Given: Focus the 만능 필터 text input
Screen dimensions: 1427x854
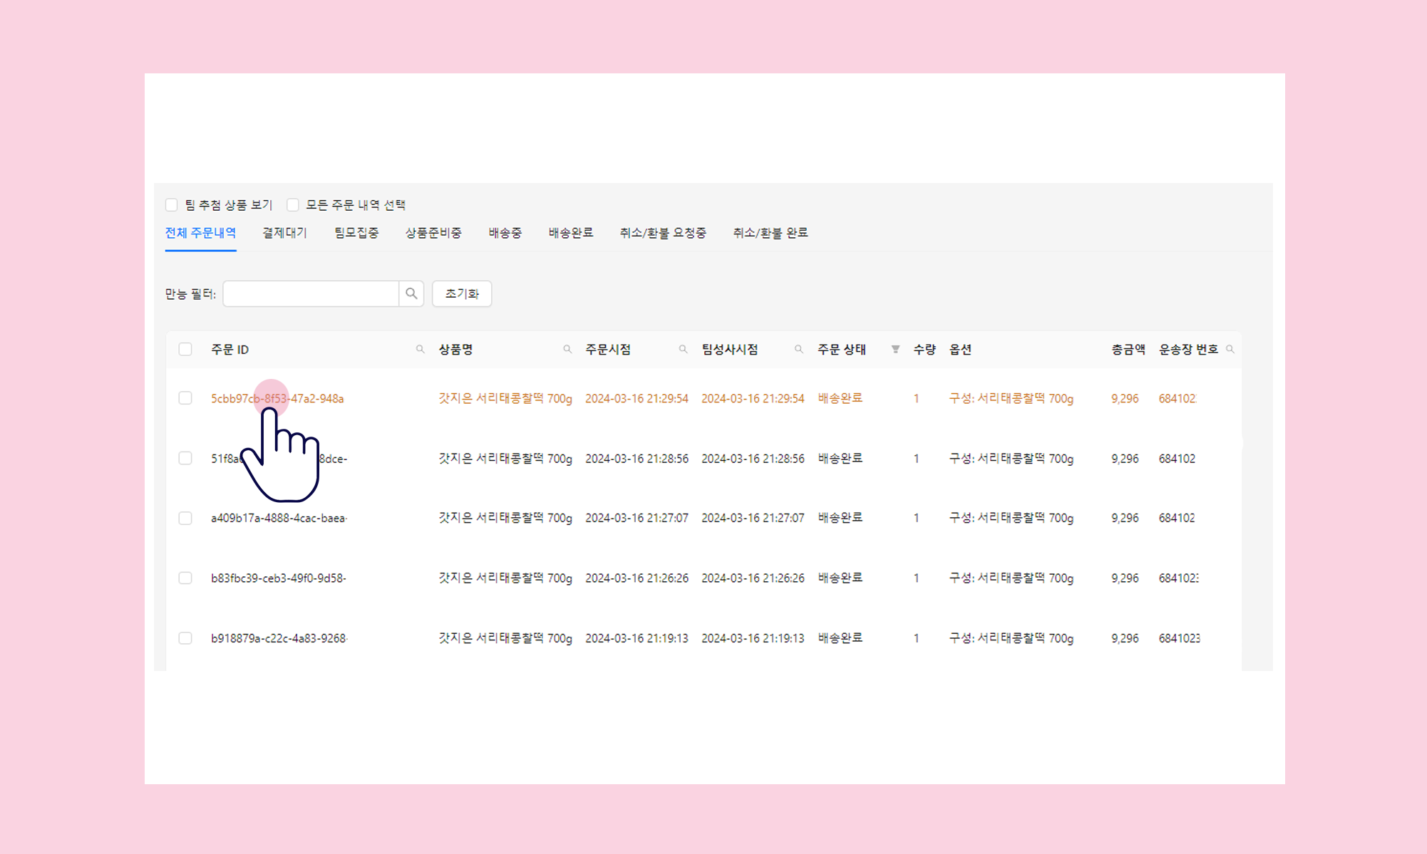Looking at the screenshot, I should click(x=311, y=293).
